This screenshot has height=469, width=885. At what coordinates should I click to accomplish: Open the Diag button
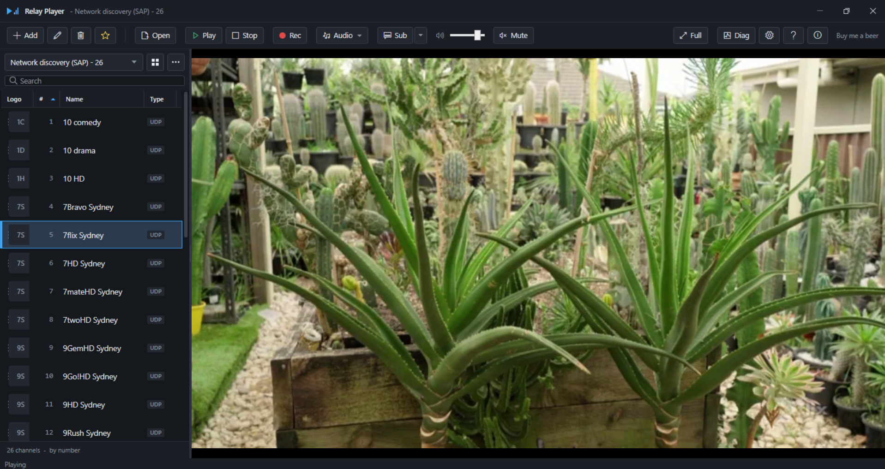point(736,36)
